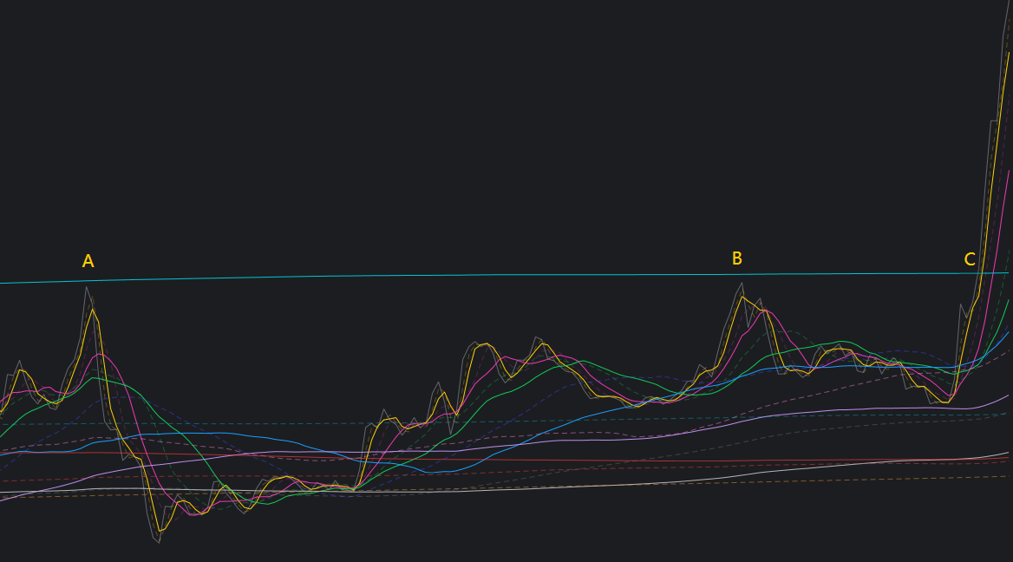Select the dashed teal horizontal line

pos(504,421)
